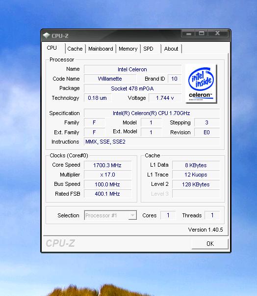The width and height of the screenshot is (257, 296).
Task: Click the Rated FSB value 400.1 MHz
Action: pos(107,194)
